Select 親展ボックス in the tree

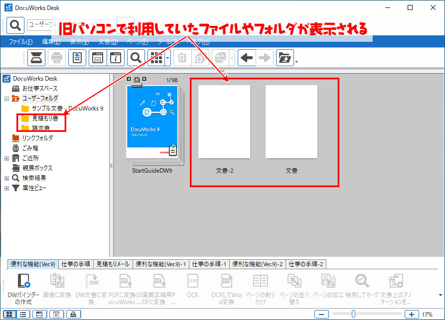pyautogui.click(x=37, y=168)
